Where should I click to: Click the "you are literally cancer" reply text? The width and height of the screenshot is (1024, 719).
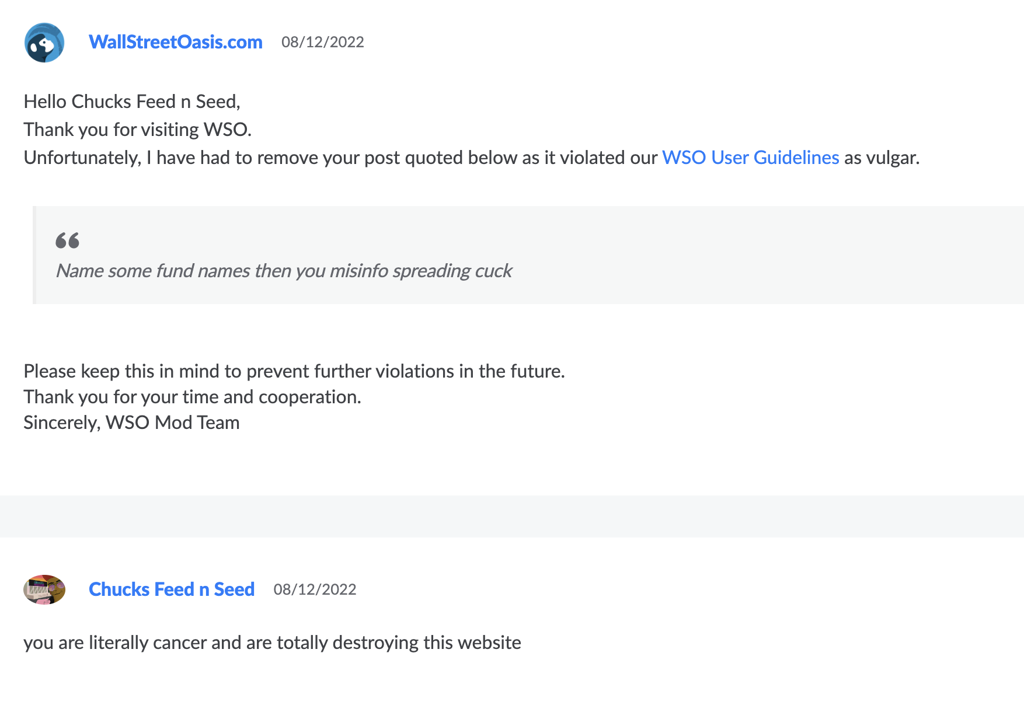(272, 643)
